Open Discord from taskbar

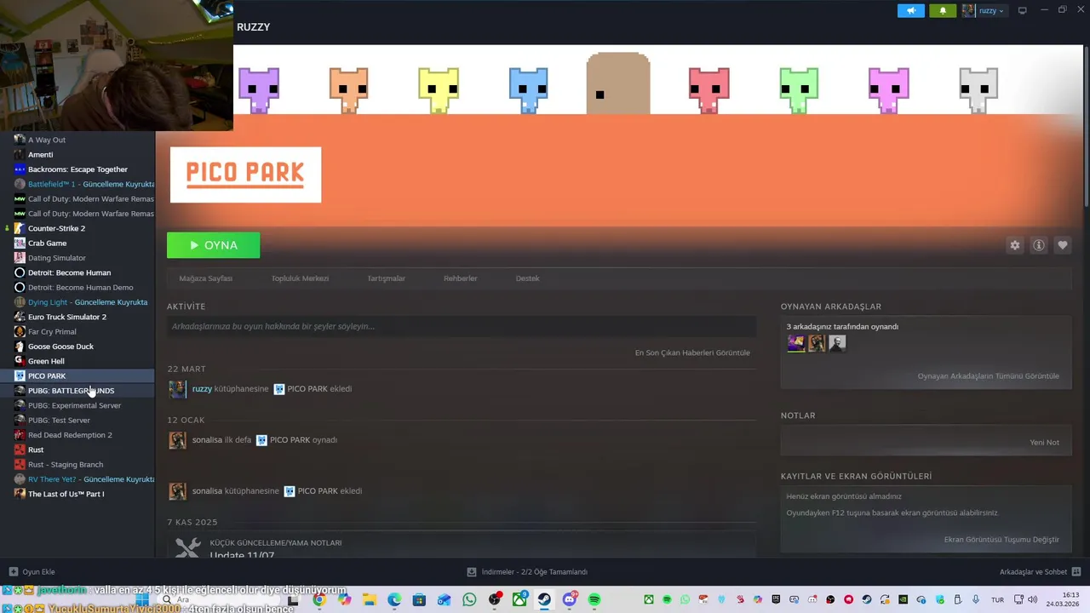tap(570, 599)
